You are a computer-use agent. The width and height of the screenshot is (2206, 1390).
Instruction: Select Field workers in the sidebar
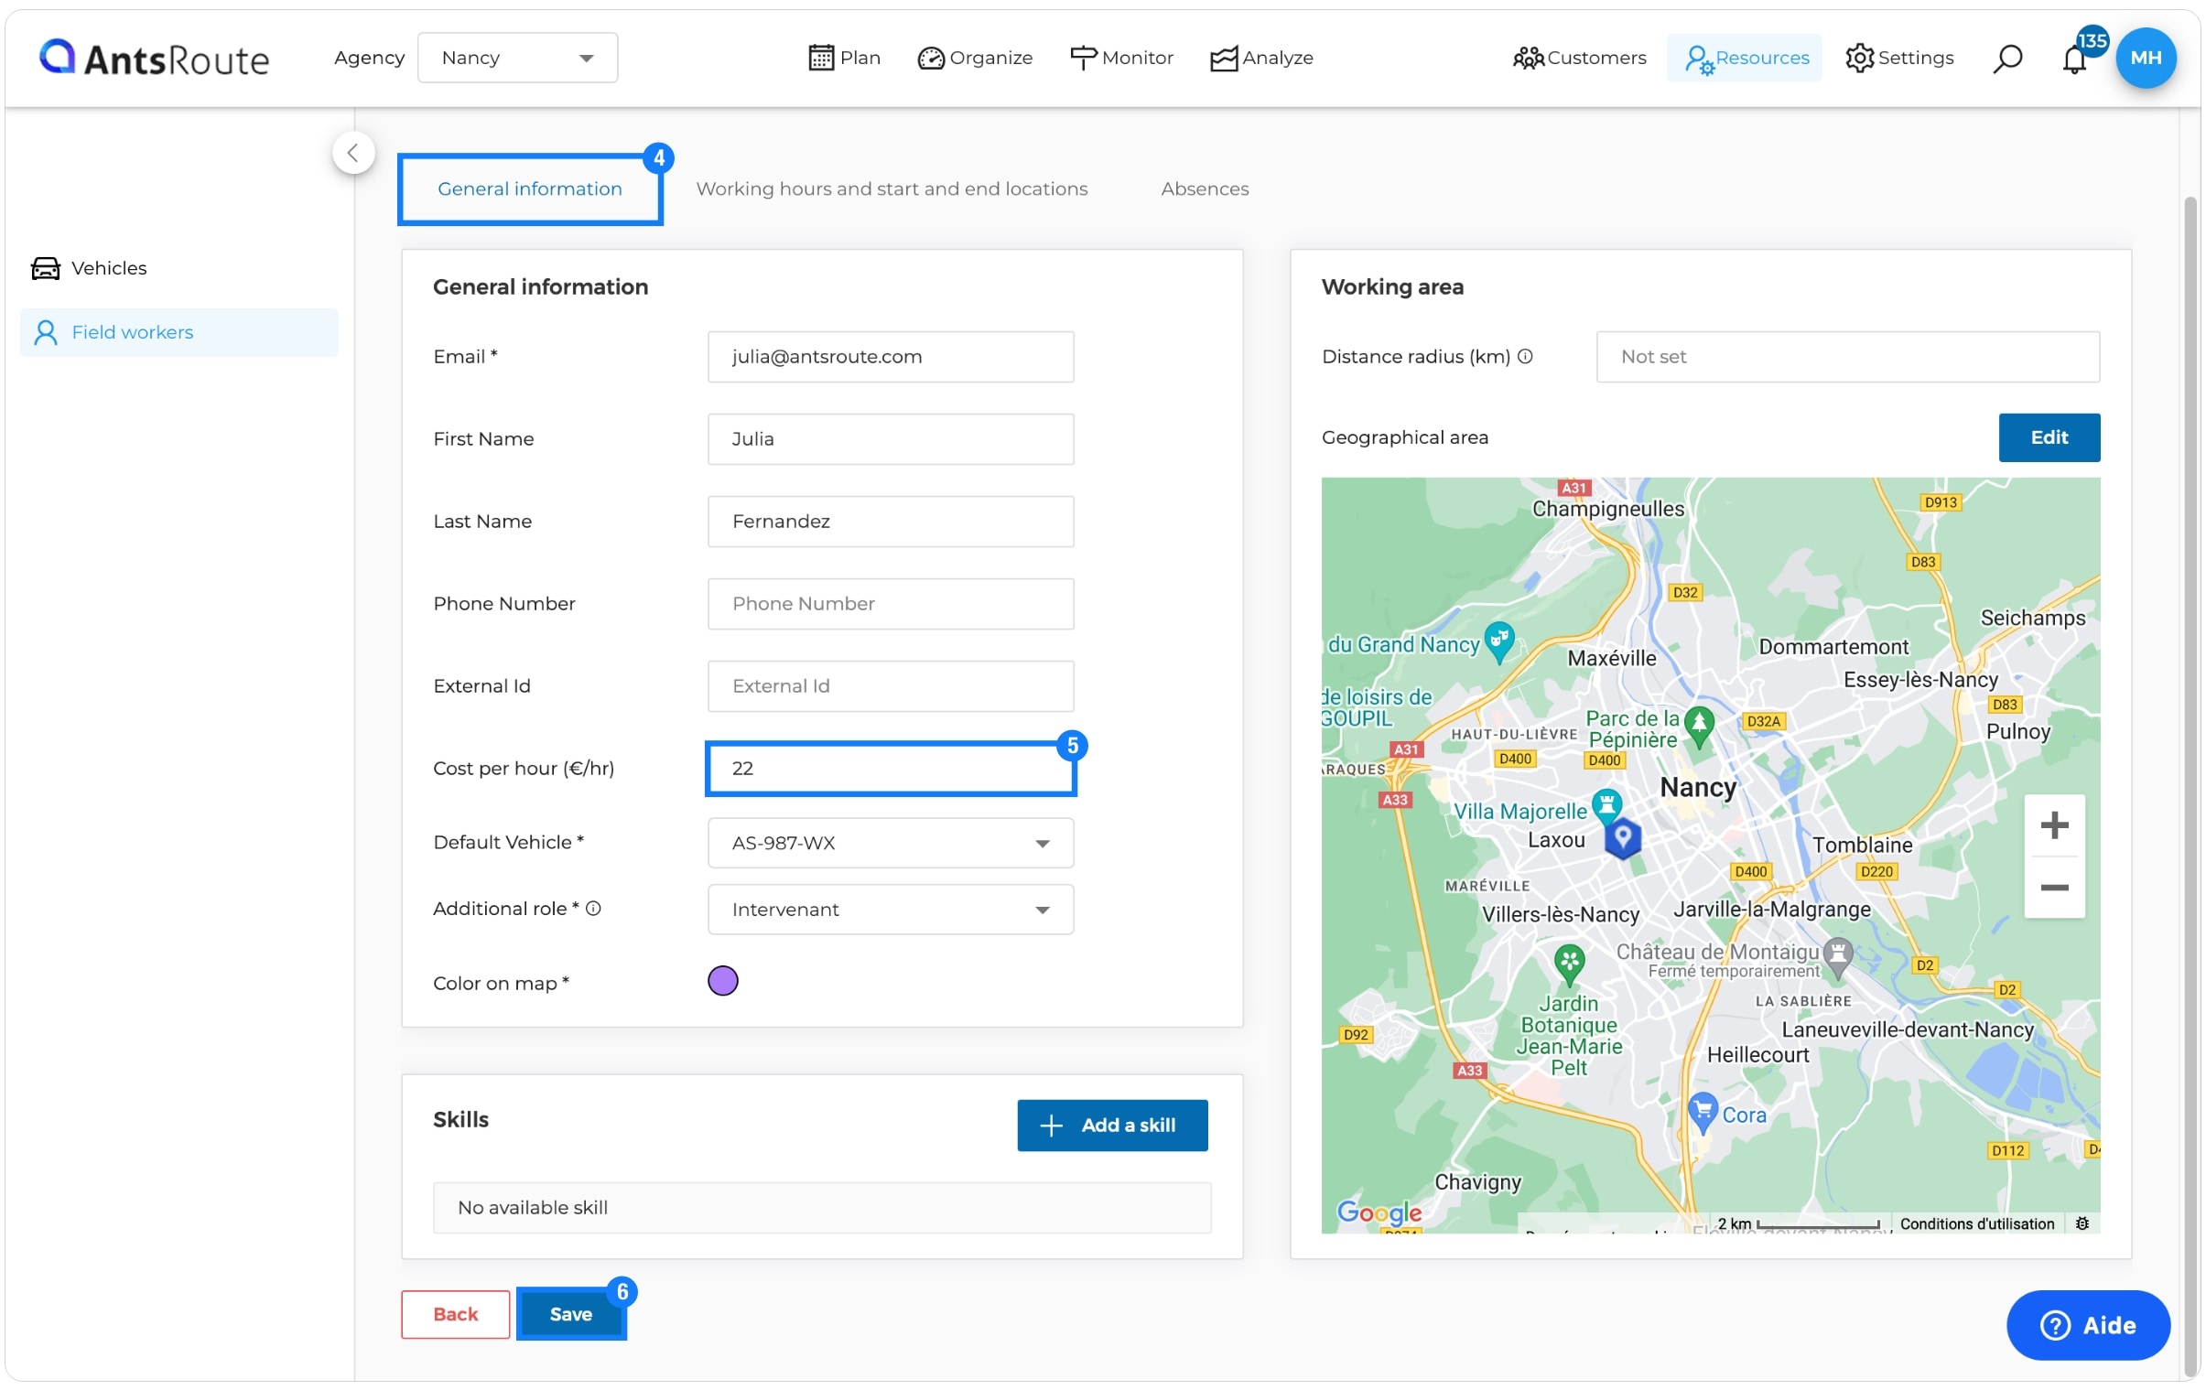tap(178, 332)
